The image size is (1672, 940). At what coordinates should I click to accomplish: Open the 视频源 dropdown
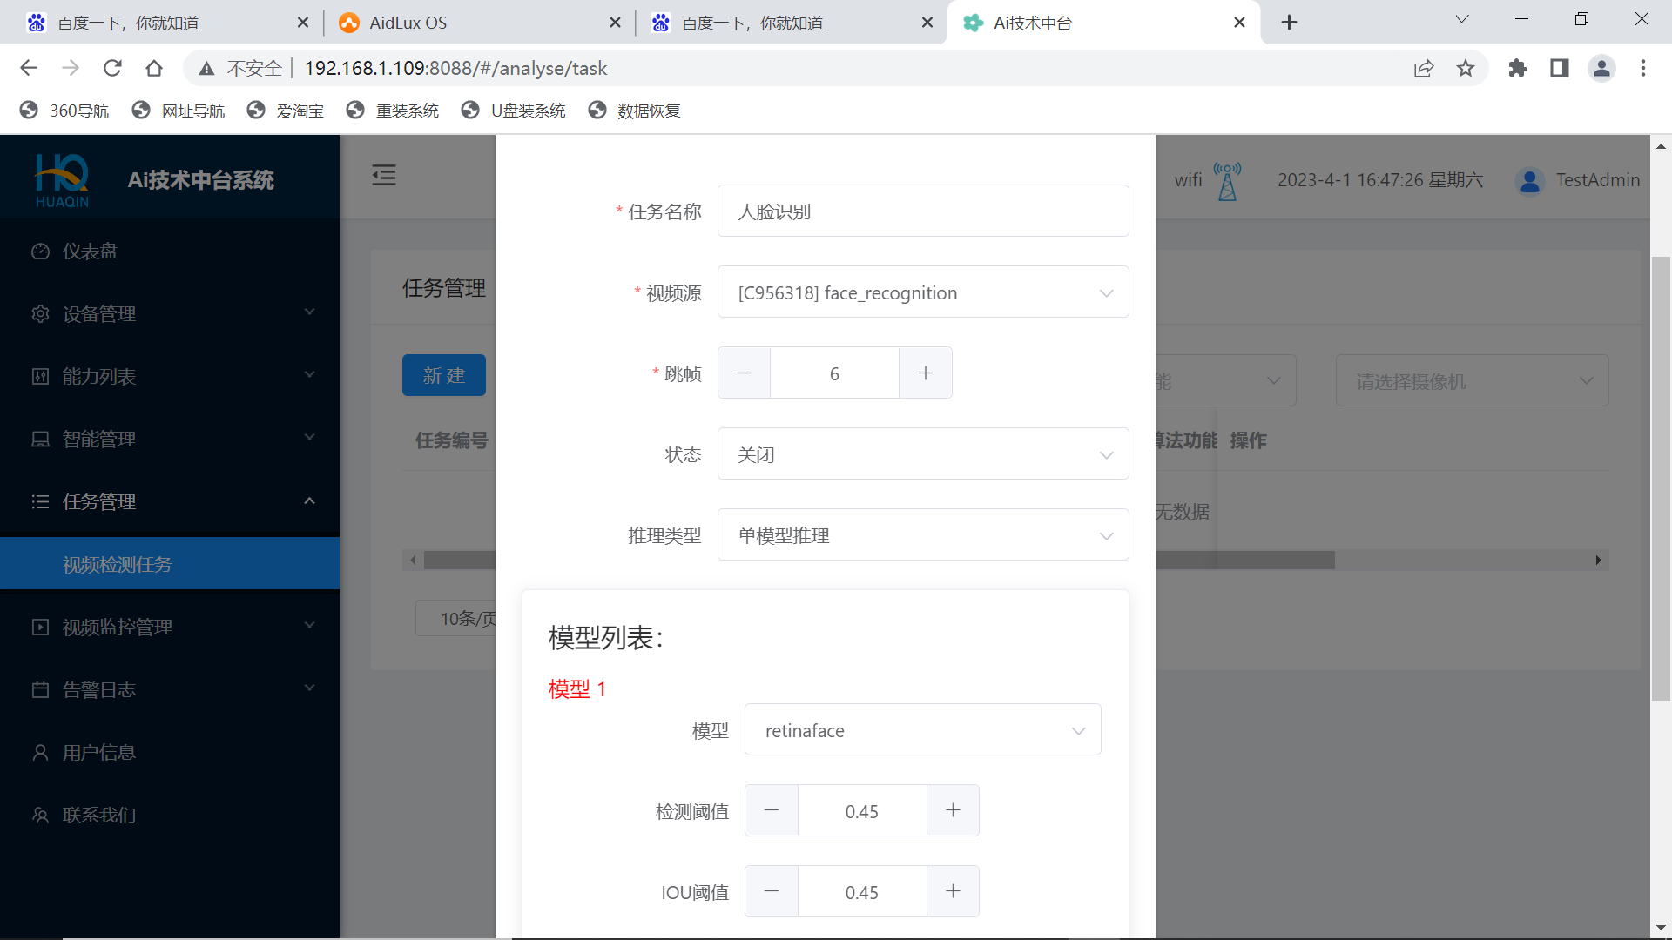pyautogui.click(x=923, y=292)
